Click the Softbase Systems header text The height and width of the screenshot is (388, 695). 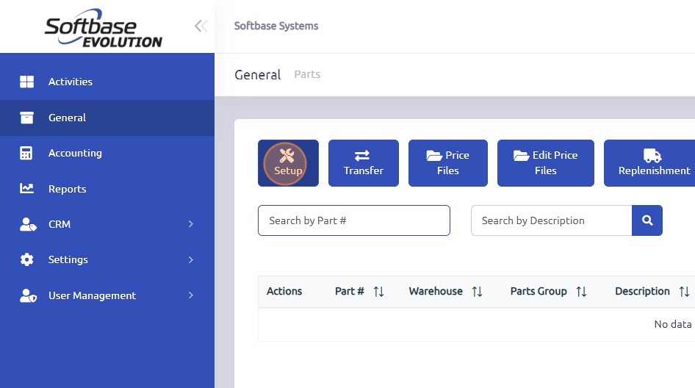pyautogui.click(x=276, y=26)
